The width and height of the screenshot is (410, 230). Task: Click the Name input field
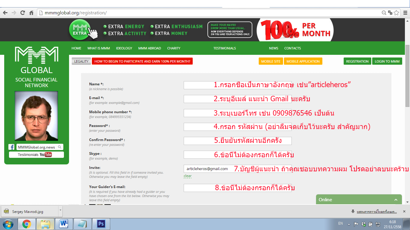(237, 85)
